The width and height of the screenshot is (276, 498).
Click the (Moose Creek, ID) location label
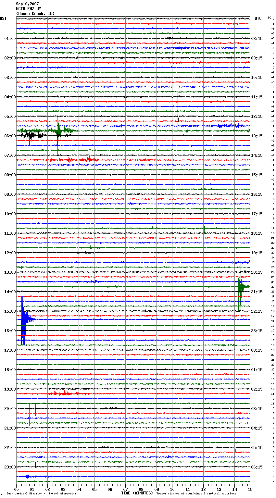pos(35,14)
